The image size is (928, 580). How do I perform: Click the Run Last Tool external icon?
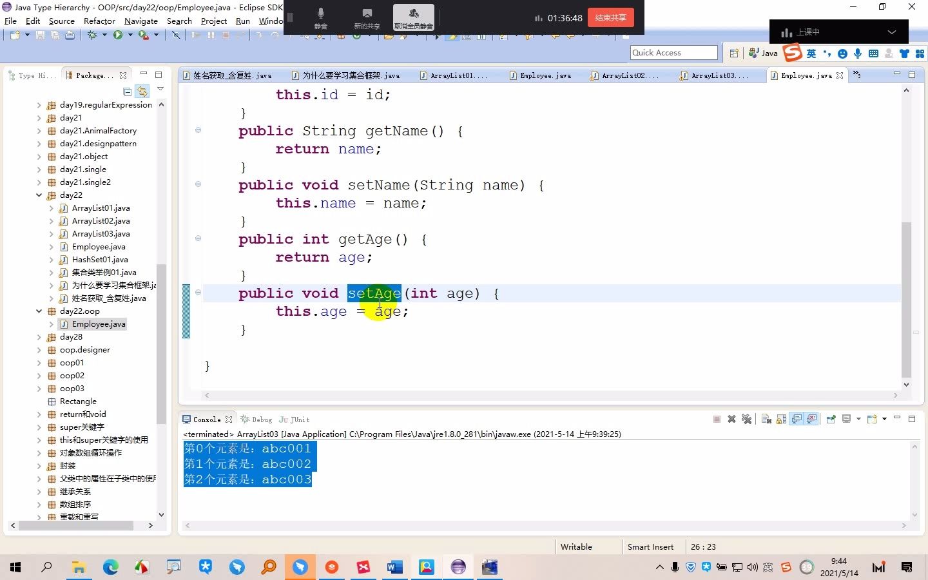coord(143,35)
